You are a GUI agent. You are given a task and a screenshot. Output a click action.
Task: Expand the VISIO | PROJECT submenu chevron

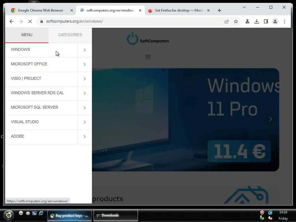point(85,79)
